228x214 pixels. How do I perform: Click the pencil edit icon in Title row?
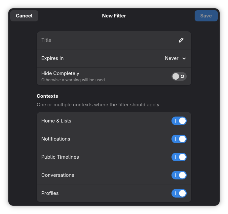(x=181, y=40)
